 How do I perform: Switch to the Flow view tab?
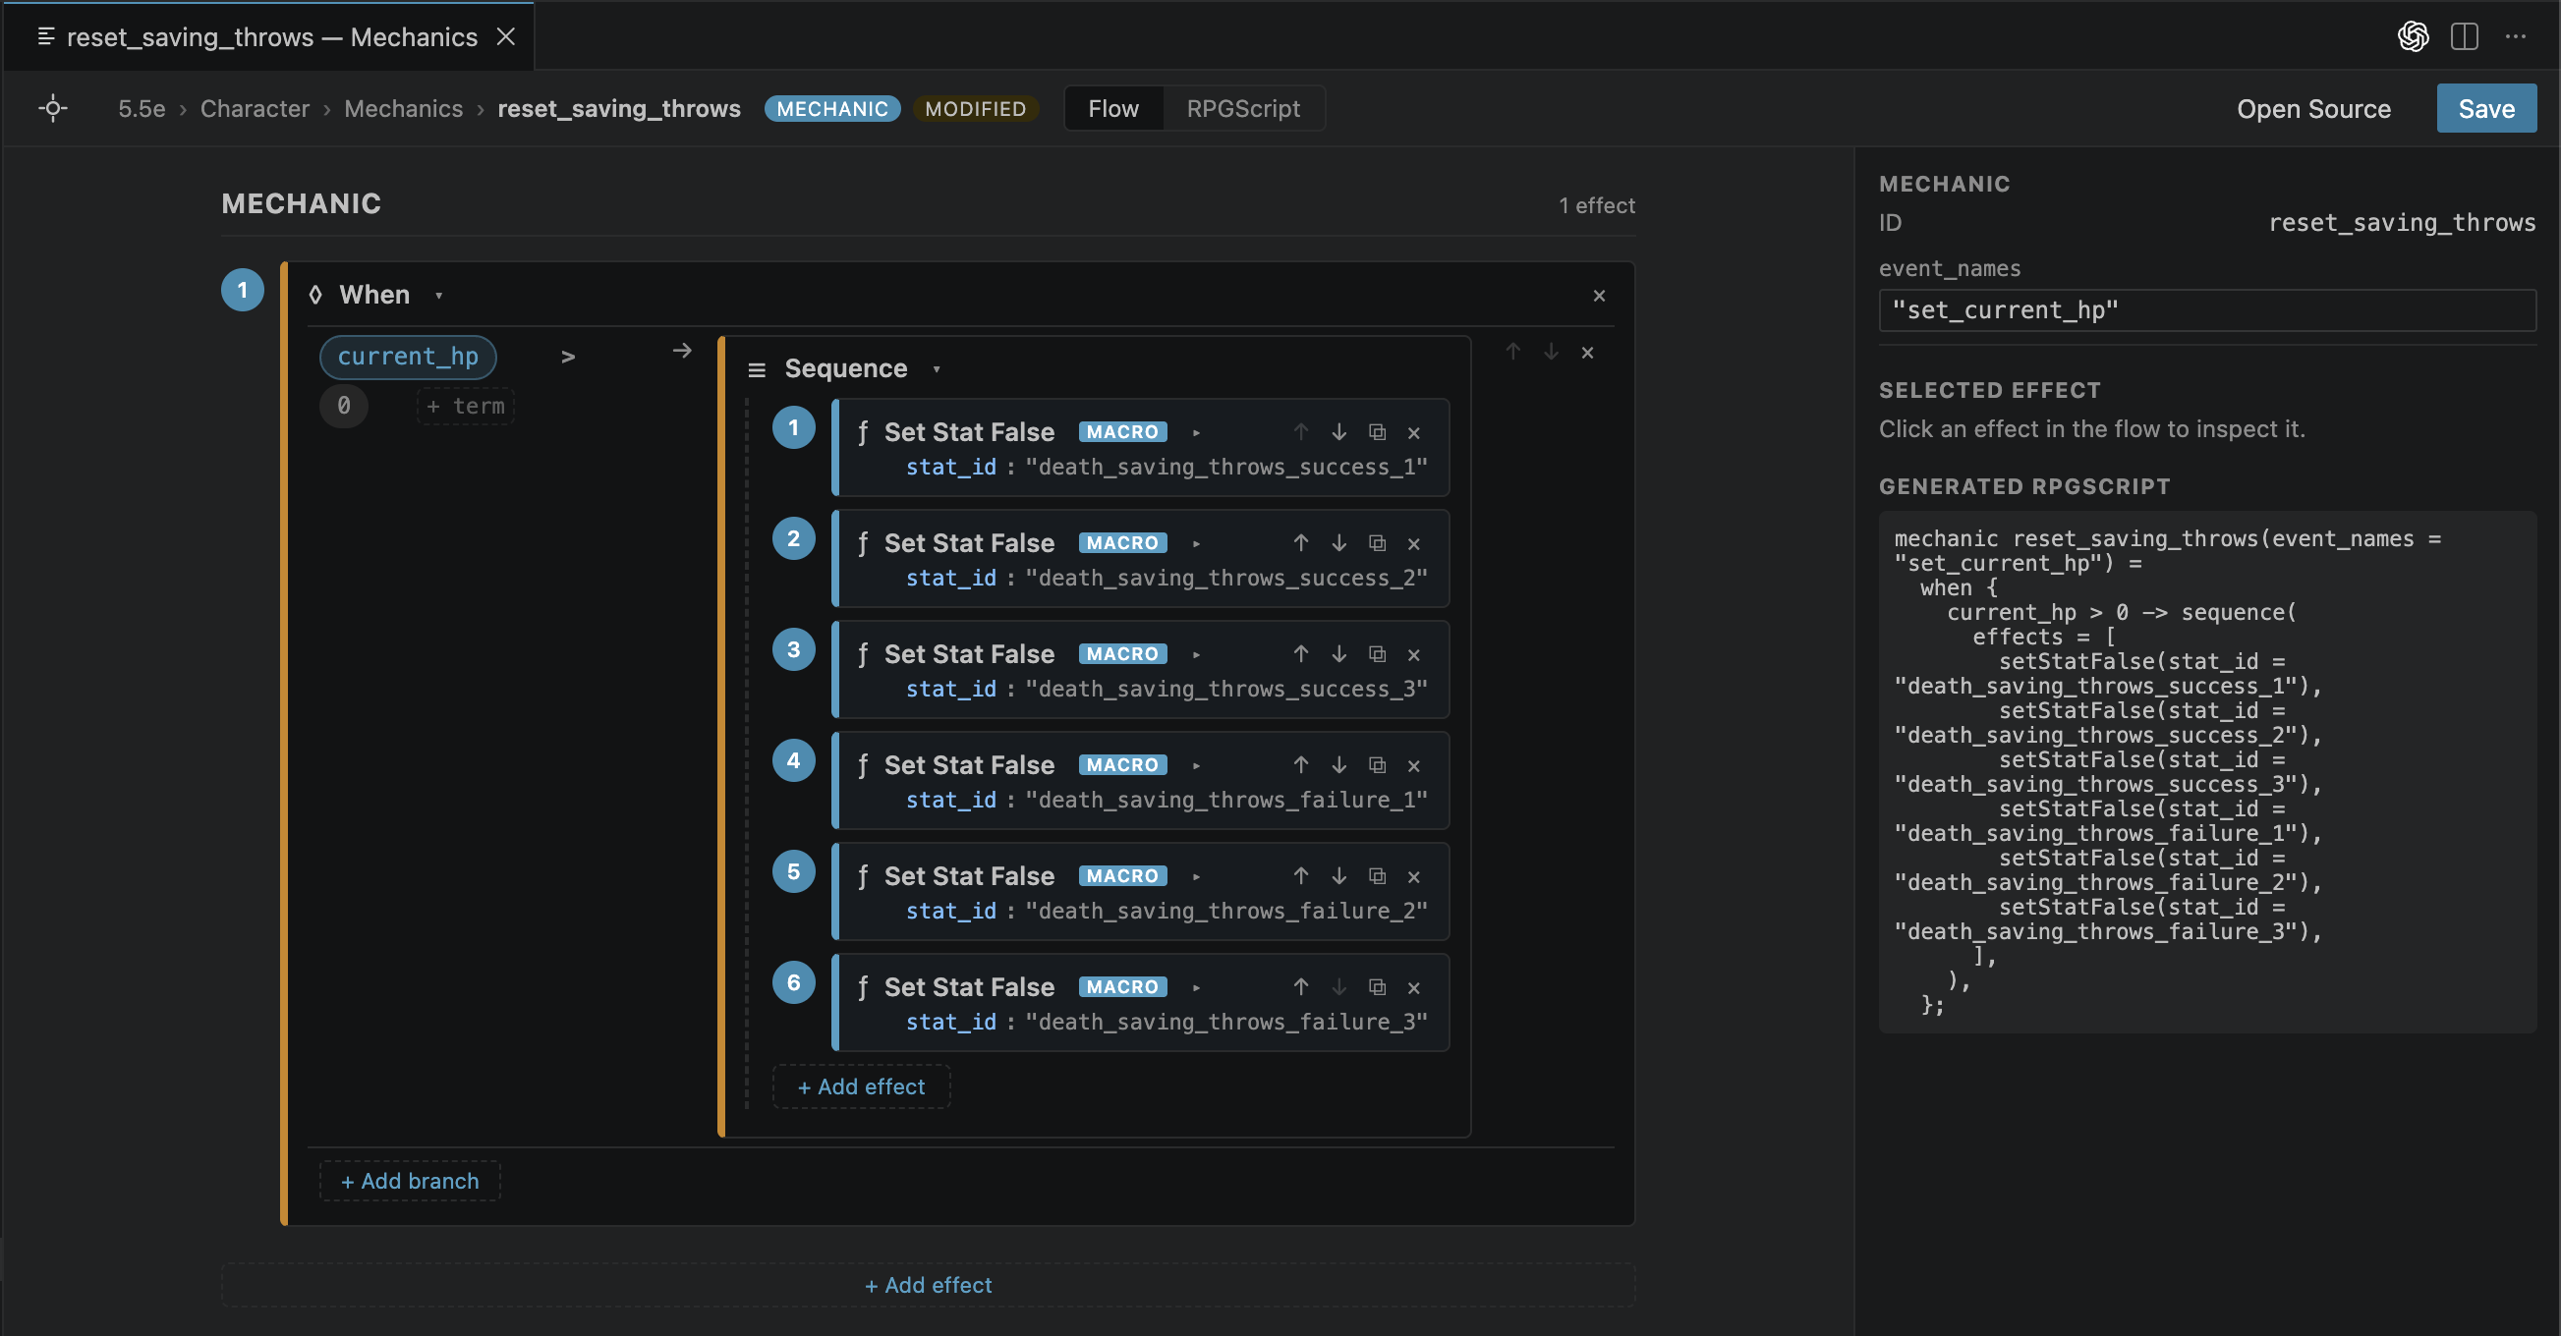click(x=1113, y=108)
